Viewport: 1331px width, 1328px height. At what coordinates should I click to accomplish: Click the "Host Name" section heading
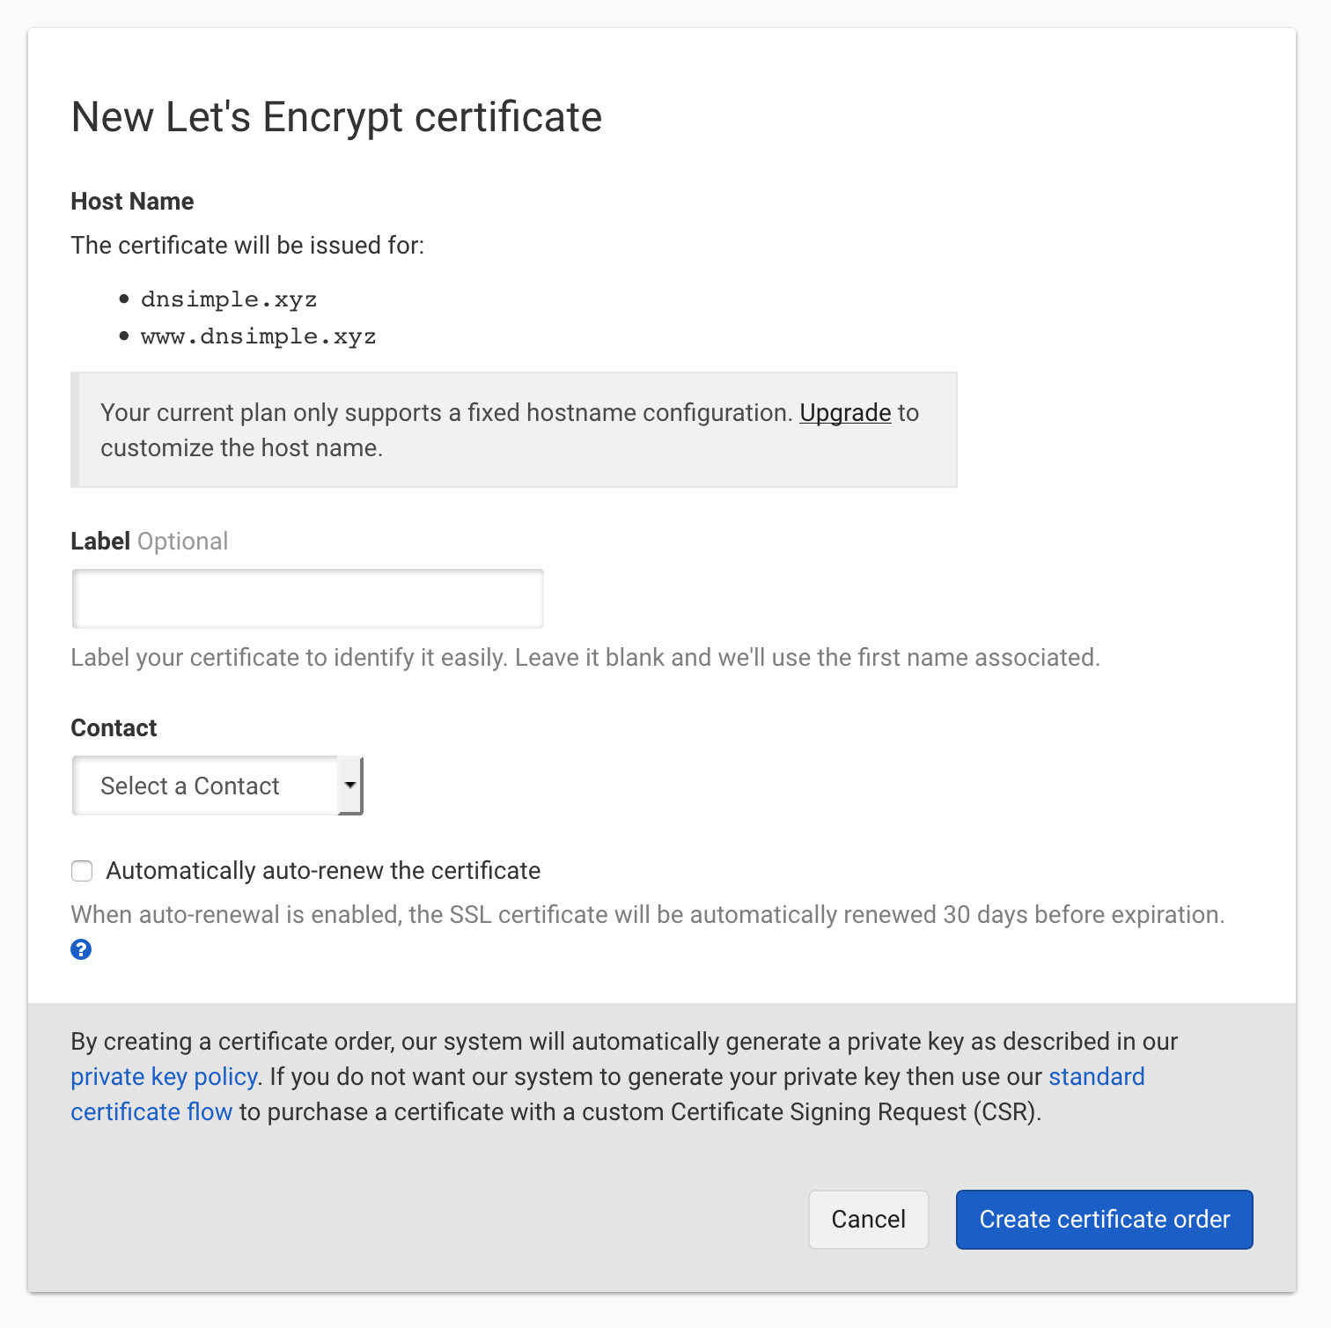click(132, 202)
